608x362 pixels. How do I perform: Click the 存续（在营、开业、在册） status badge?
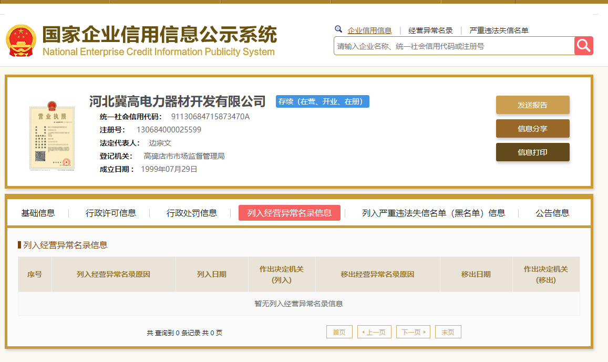pyautogui.click(x=323, y=101)
